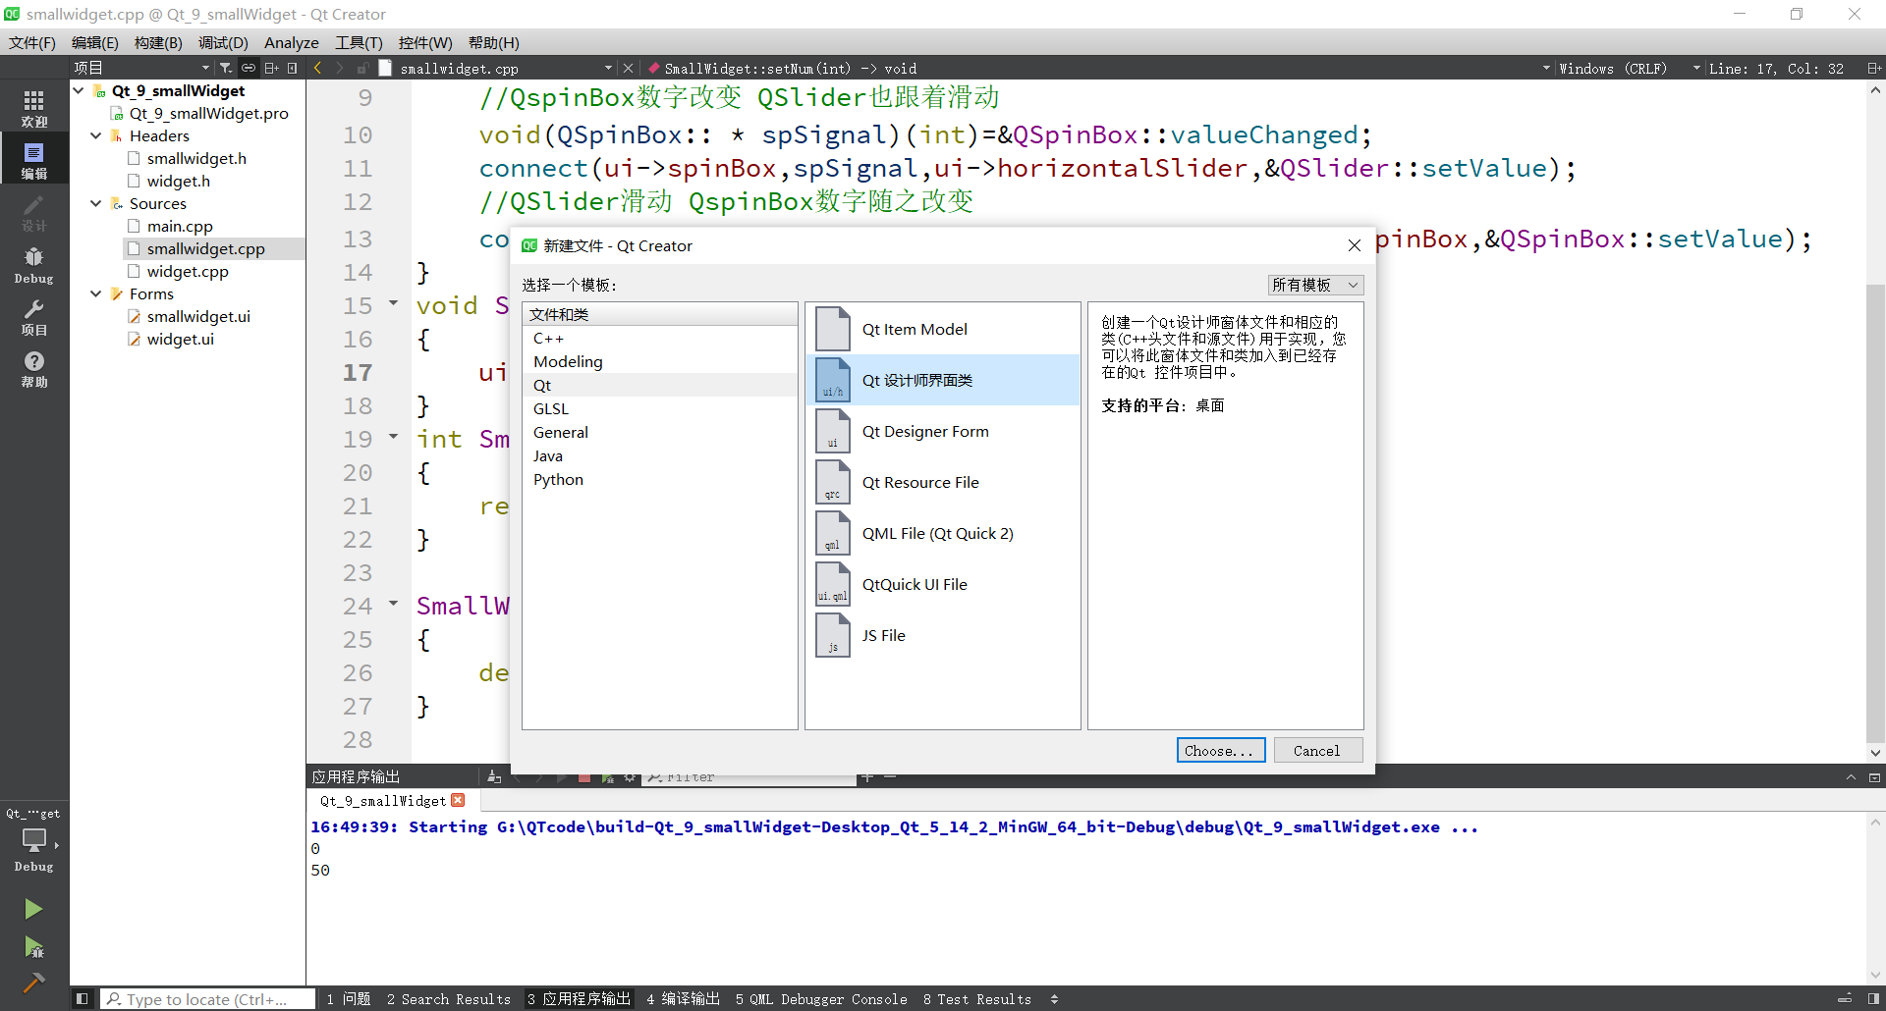The image size is (1886, 1011).
Task: Select the Modeling category
Action: click(x=660, y=361)
